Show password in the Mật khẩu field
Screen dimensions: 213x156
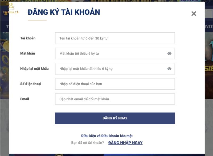[x=169, y=54]
